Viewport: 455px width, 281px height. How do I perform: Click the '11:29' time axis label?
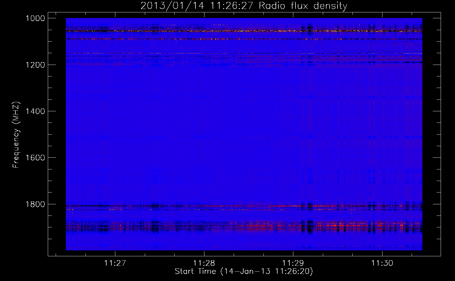tap(293, 263)
